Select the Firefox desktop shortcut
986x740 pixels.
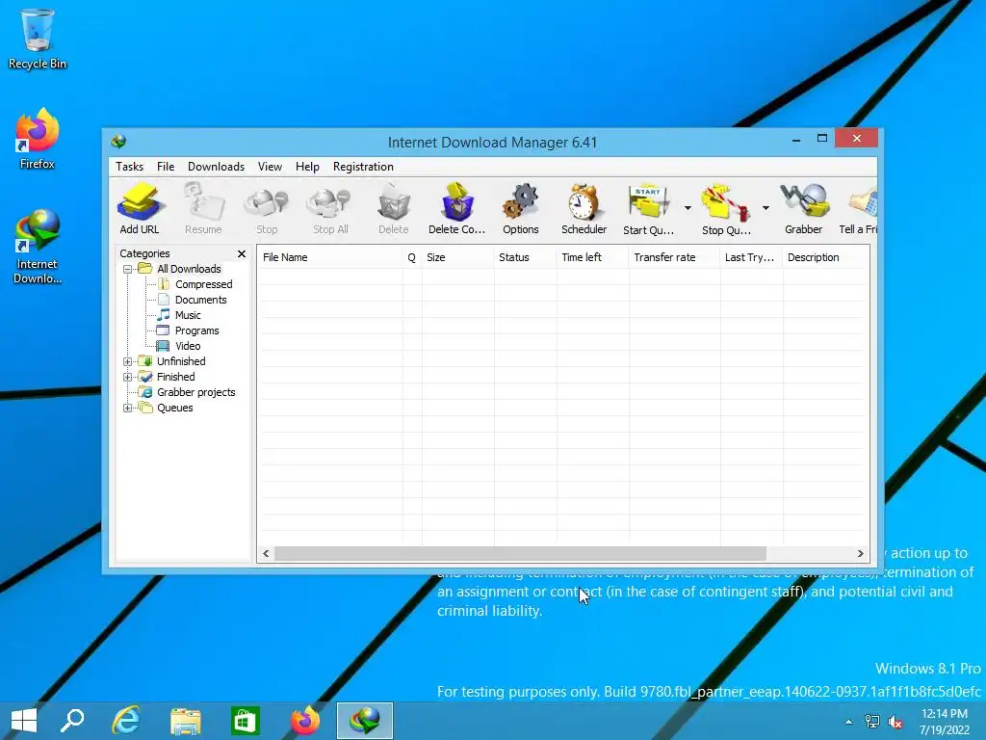[x=38, y=139]
